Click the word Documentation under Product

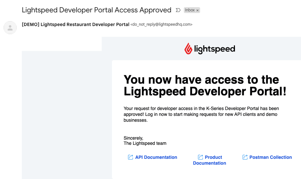(x=210, y=163)
